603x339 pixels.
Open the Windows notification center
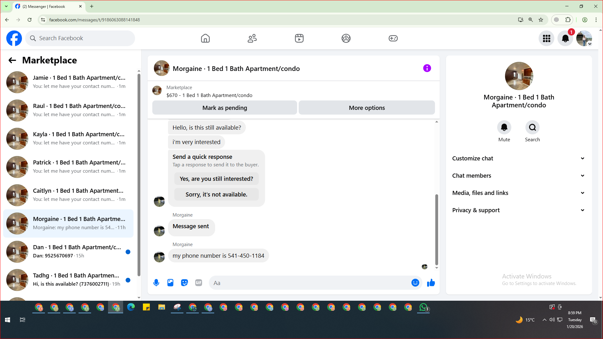click(x=593, y=320)
